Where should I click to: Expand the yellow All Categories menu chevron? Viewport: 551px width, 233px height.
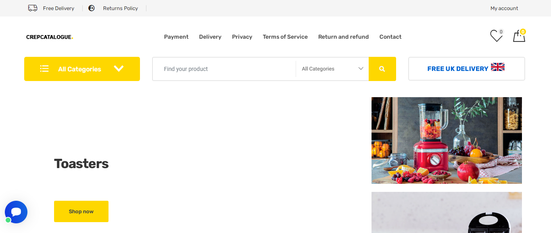119,69
